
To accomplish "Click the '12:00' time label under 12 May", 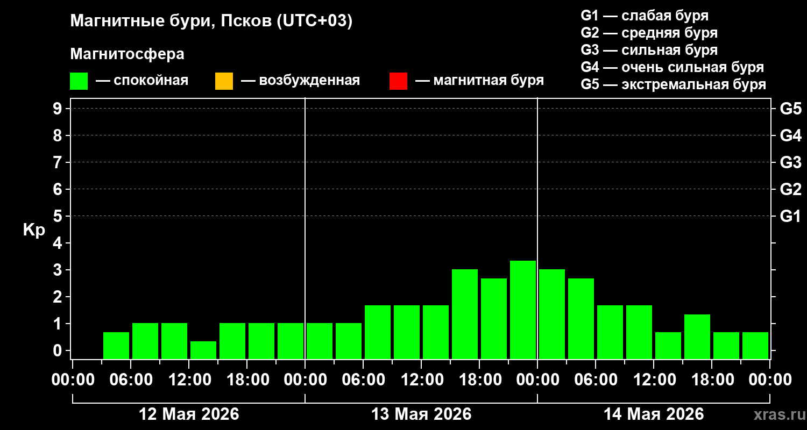I will click(x=189, y=380).
